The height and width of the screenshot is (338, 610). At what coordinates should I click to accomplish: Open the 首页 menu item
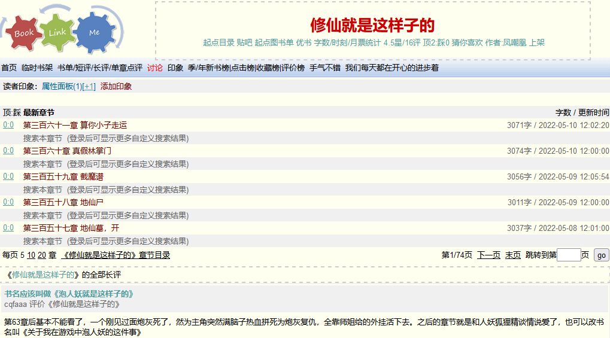point(9,68)
